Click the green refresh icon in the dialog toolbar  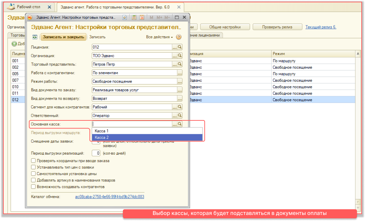(x=35, y=37)
